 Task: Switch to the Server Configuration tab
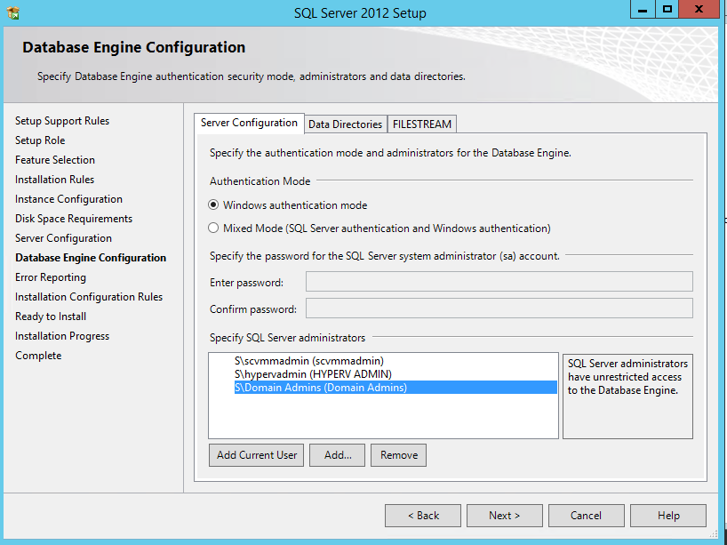click(x=249, y=124)
